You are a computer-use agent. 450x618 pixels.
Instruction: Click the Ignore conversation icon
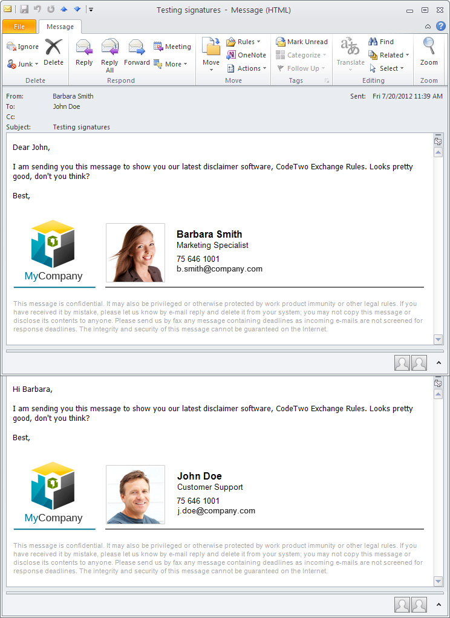pos(22,47)
